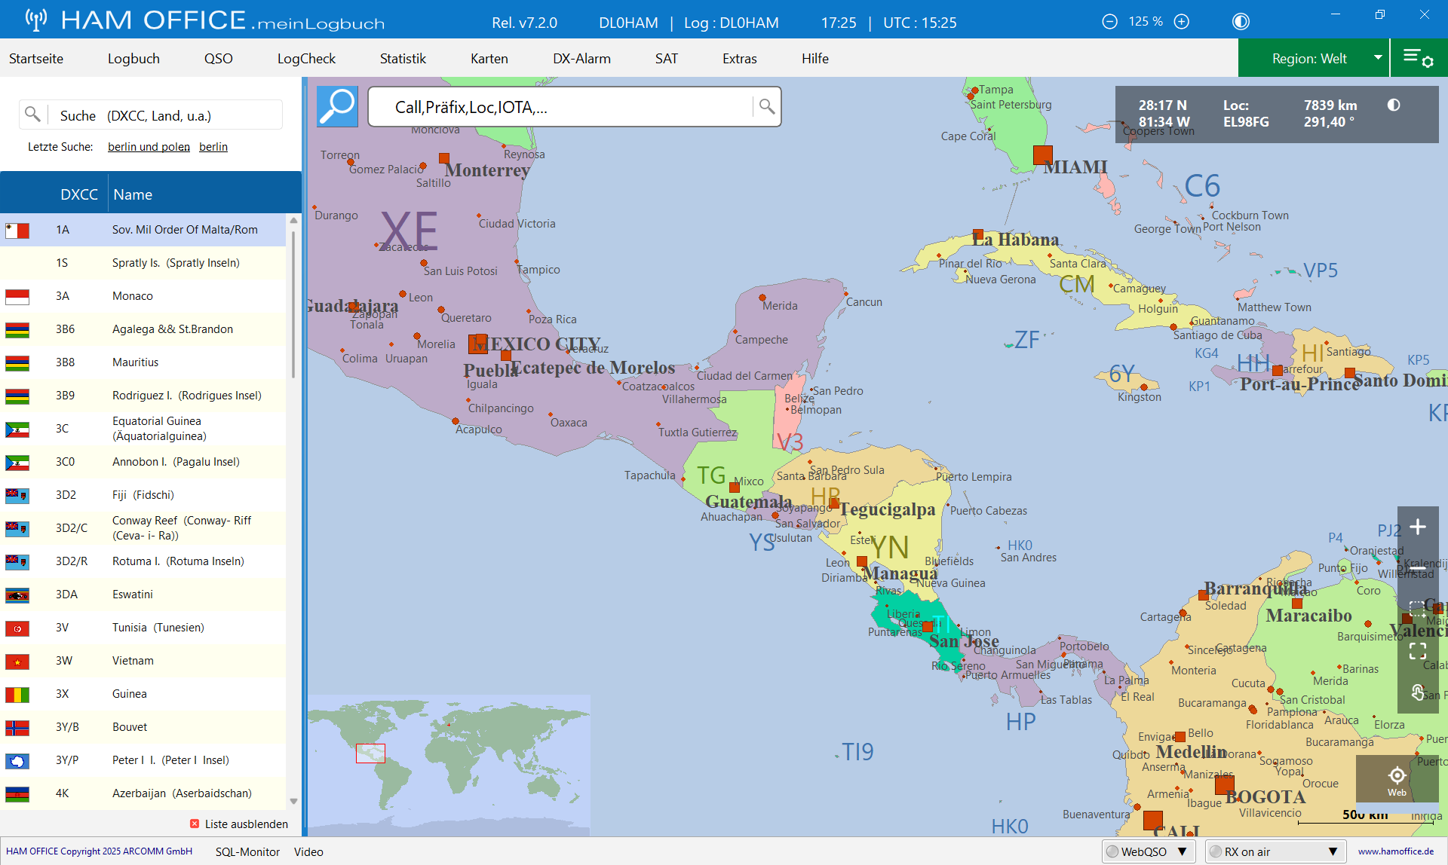Click the Monaco flag icon
This screenshot has height=865, width=1448.
[x=17, y=296]
